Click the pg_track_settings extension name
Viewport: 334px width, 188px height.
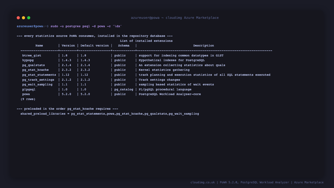pos(38,80)
